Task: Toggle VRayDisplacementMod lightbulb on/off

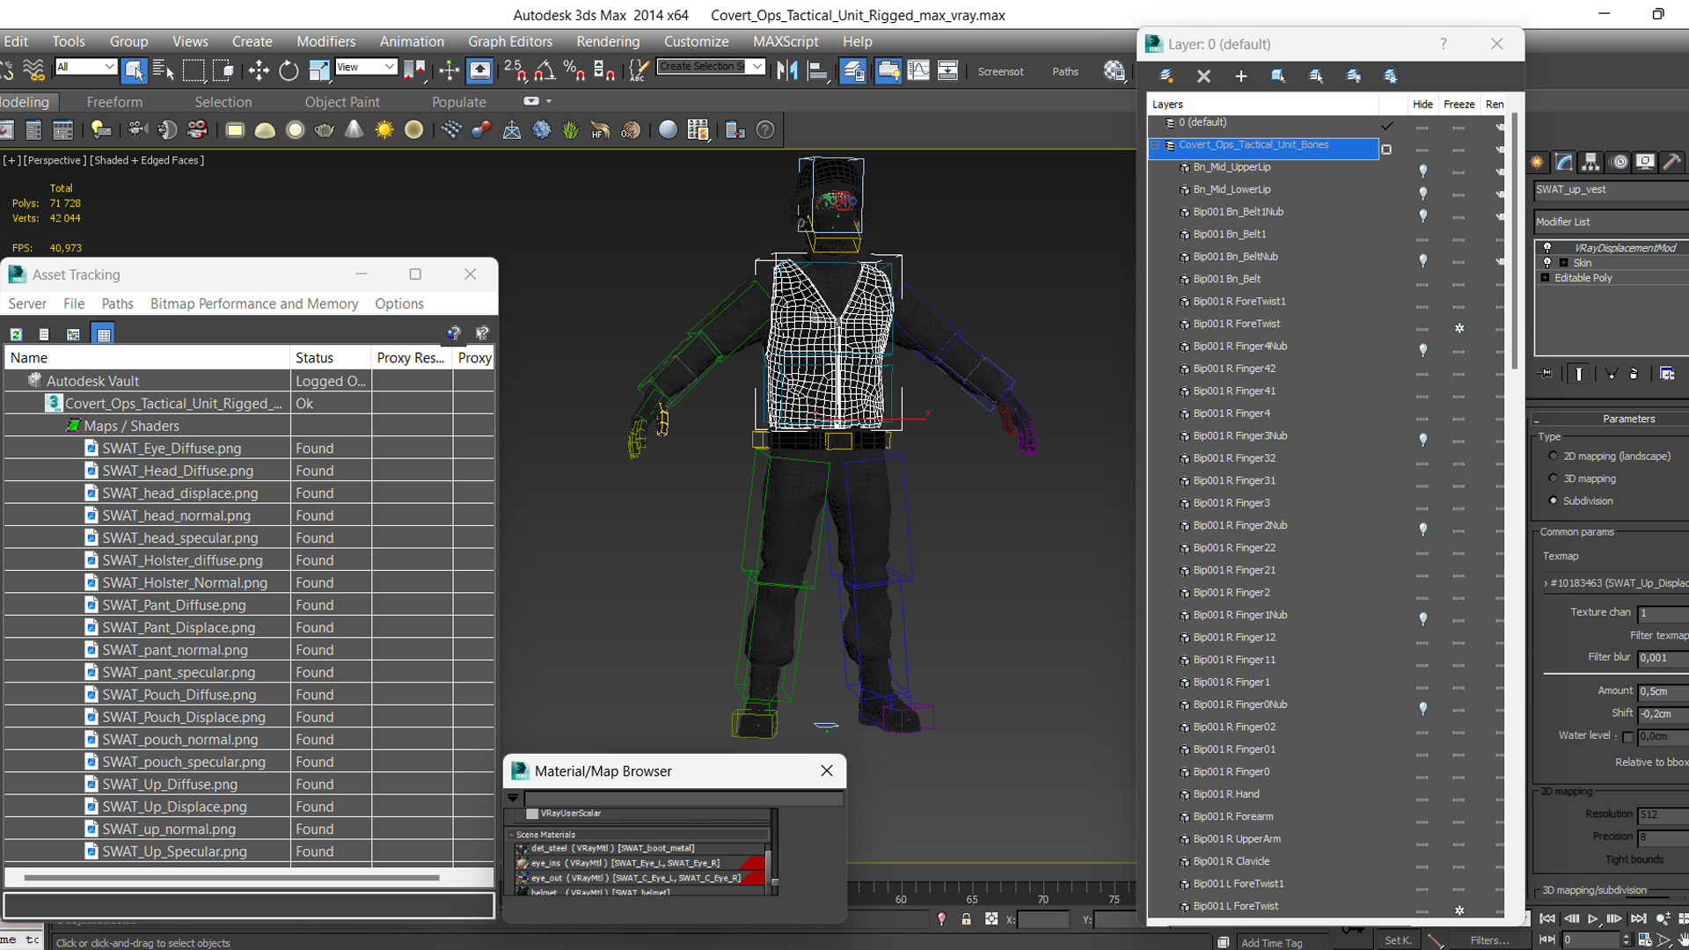Action: [1547, 247]
